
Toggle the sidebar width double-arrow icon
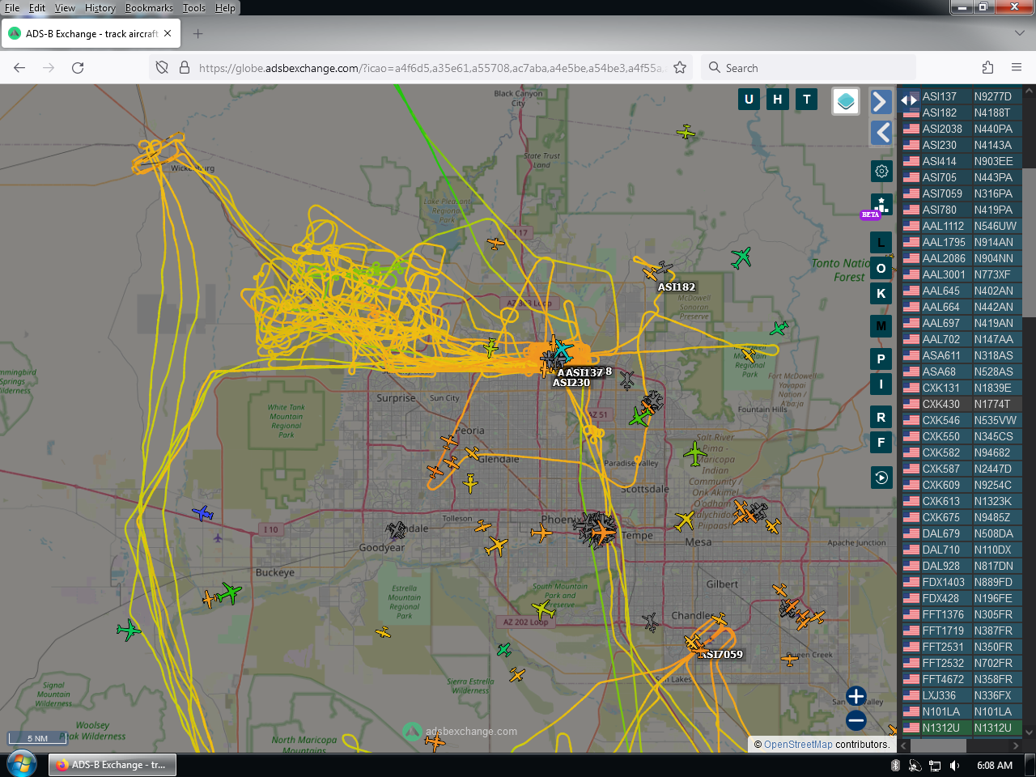pyautogui.click(x=909, y=100)
